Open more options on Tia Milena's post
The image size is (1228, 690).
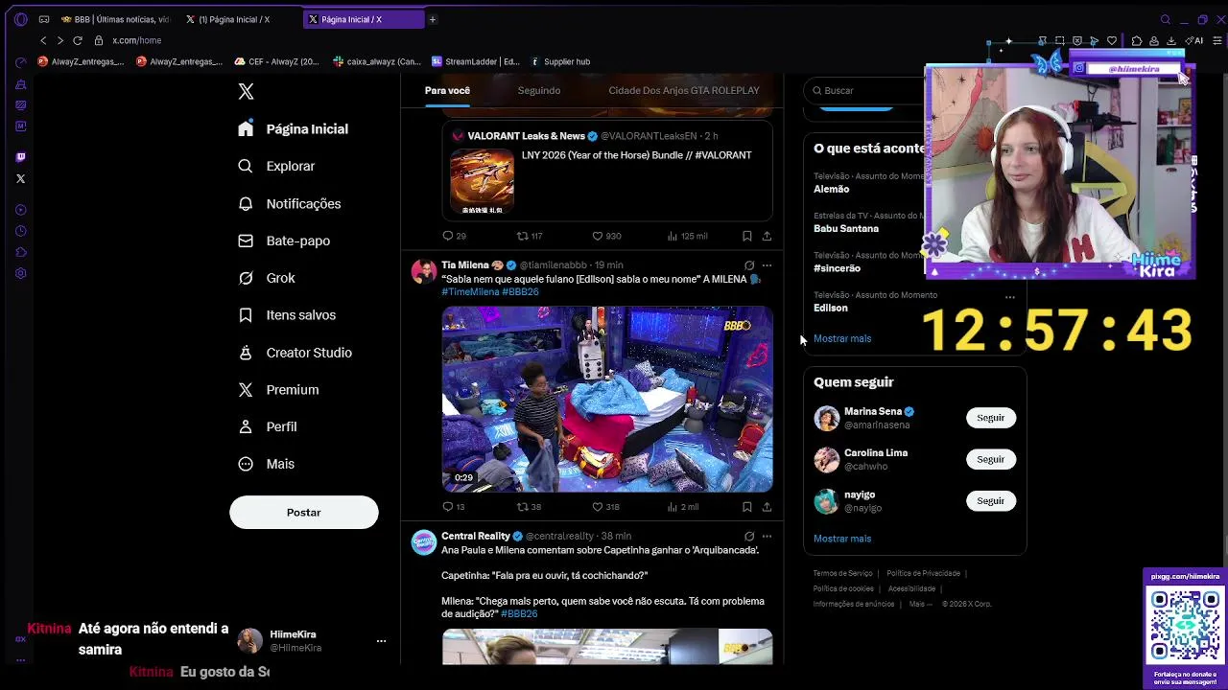tap(767, 265)
